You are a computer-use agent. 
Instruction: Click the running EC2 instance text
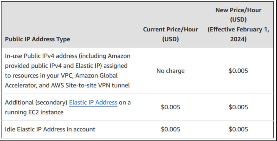pos(34,112)
